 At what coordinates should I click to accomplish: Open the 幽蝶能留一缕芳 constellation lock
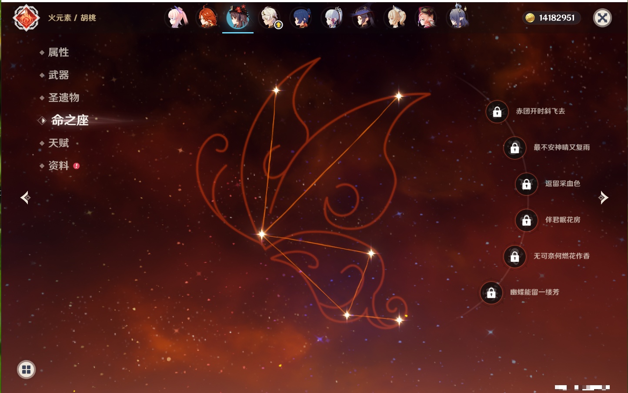(491, 293)
